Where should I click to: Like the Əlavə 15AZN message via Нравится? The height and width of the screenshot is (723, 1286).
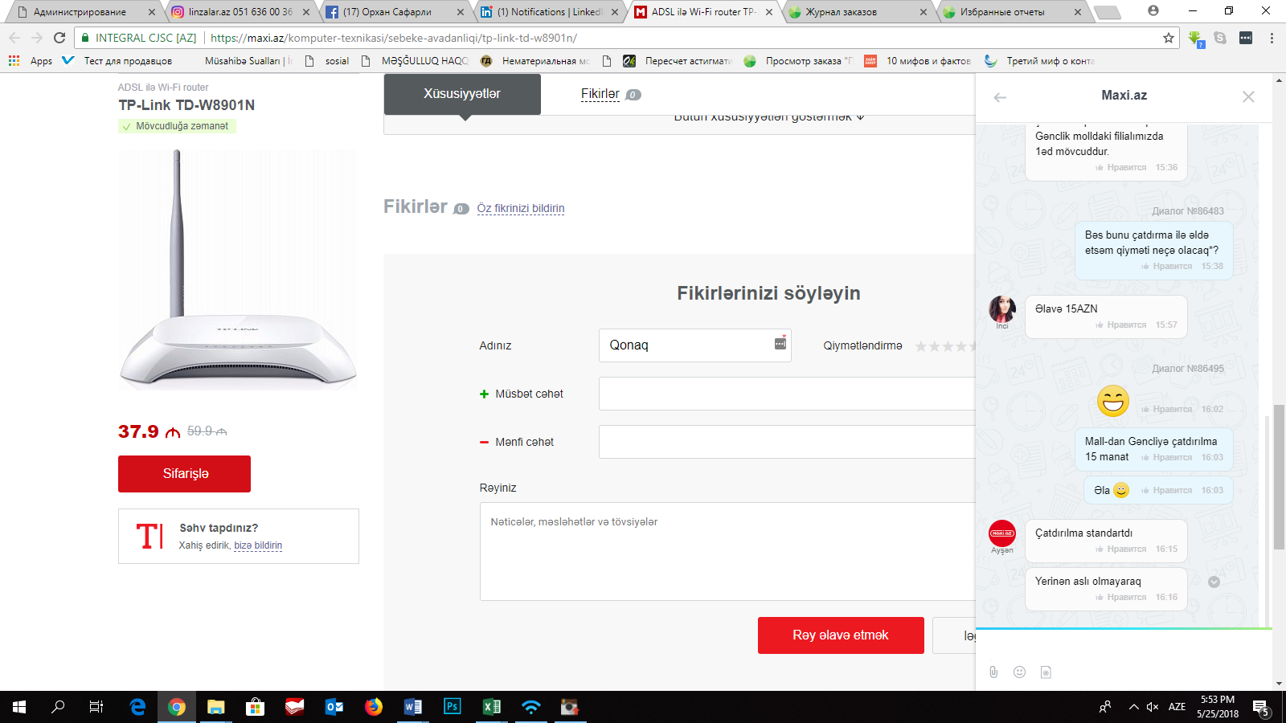(1121, 325)
